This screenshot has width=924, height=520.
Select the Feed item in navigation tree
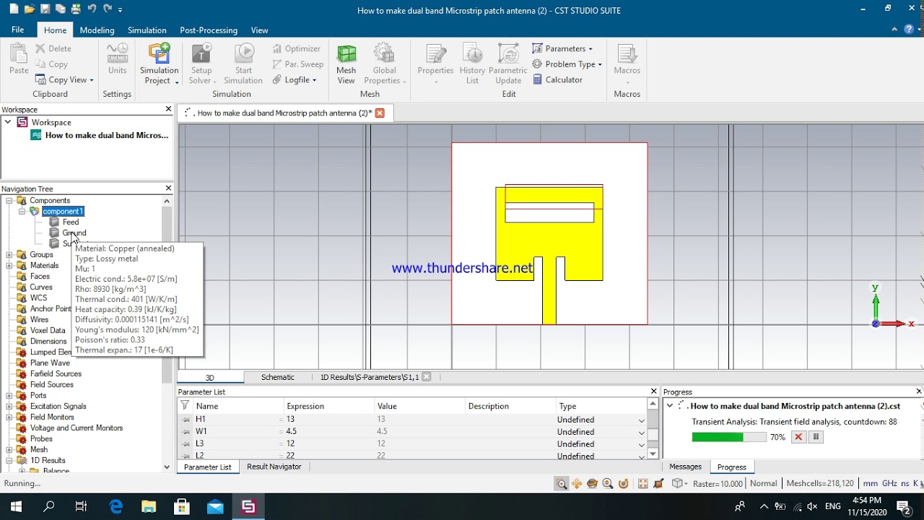pos(71,222)
